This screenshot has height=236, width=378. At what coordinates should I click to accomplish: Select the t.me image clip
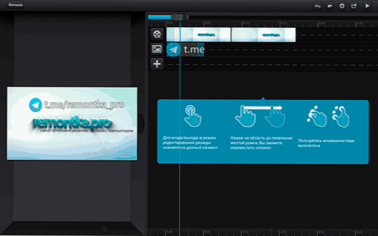185,49
